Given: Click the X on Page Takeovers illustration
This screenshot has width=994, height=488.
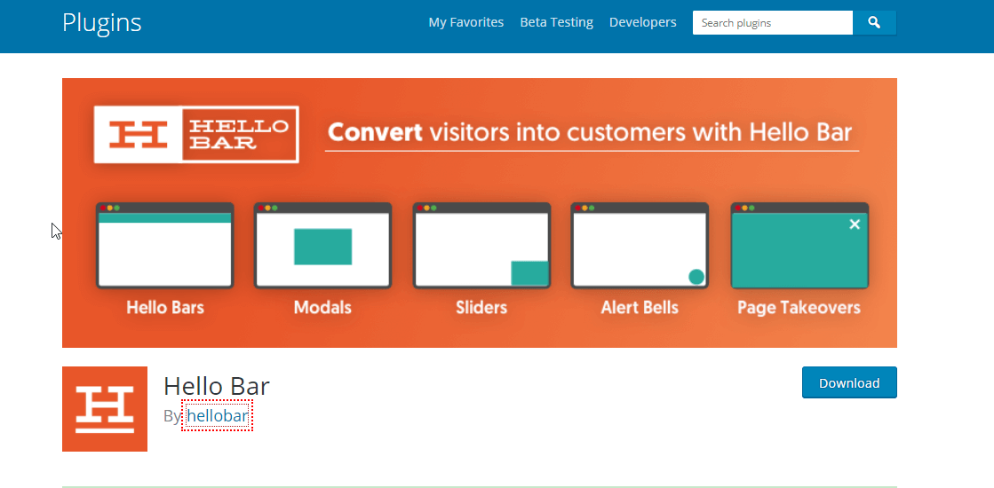Looking at the screenshot, I should click(855, 224).
